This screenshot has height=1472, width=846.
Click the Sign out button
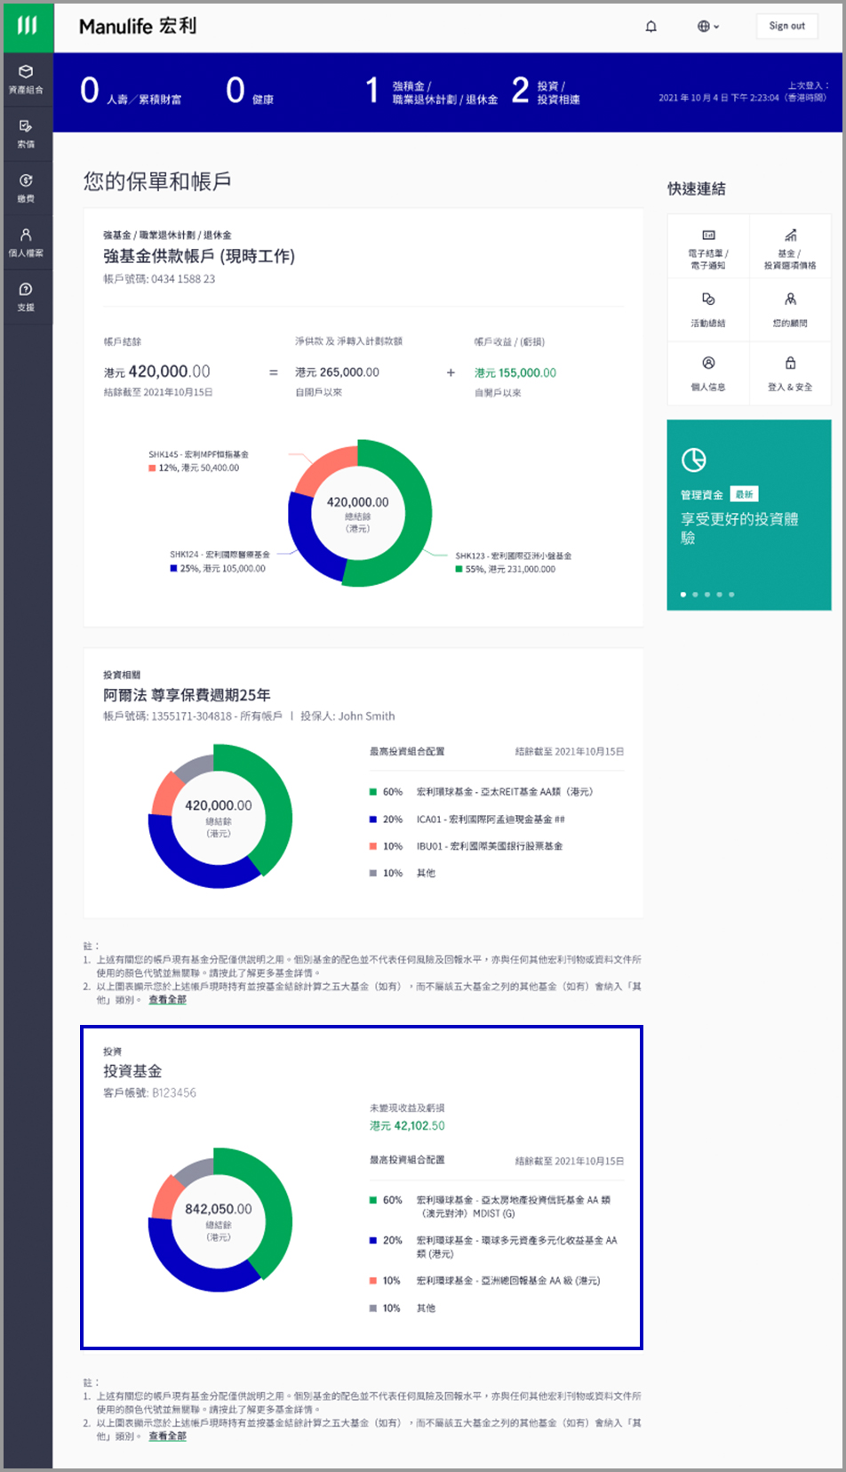pyautogui.click(x=786, y=27)
